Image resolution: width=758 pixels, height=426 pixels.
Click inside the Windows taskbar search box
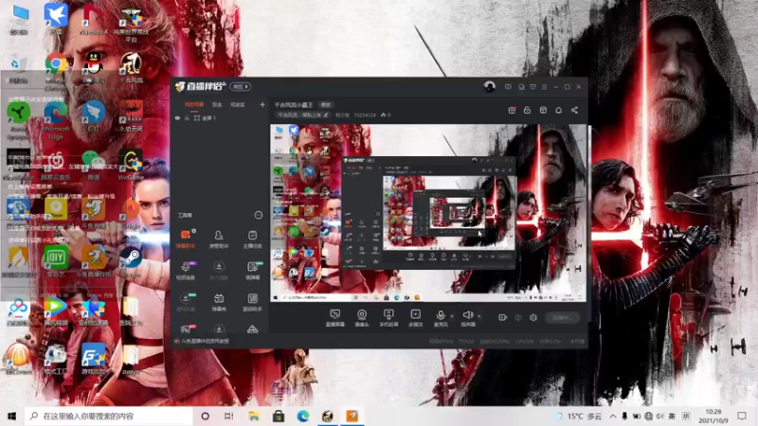tap(109, 416)
